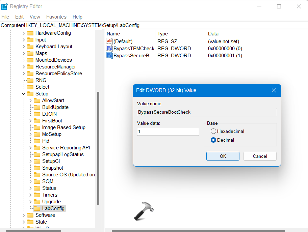Viewport: 308px width, 232px height.
Task: Click the DJOIN folder icon
Action: click(37, 114)
